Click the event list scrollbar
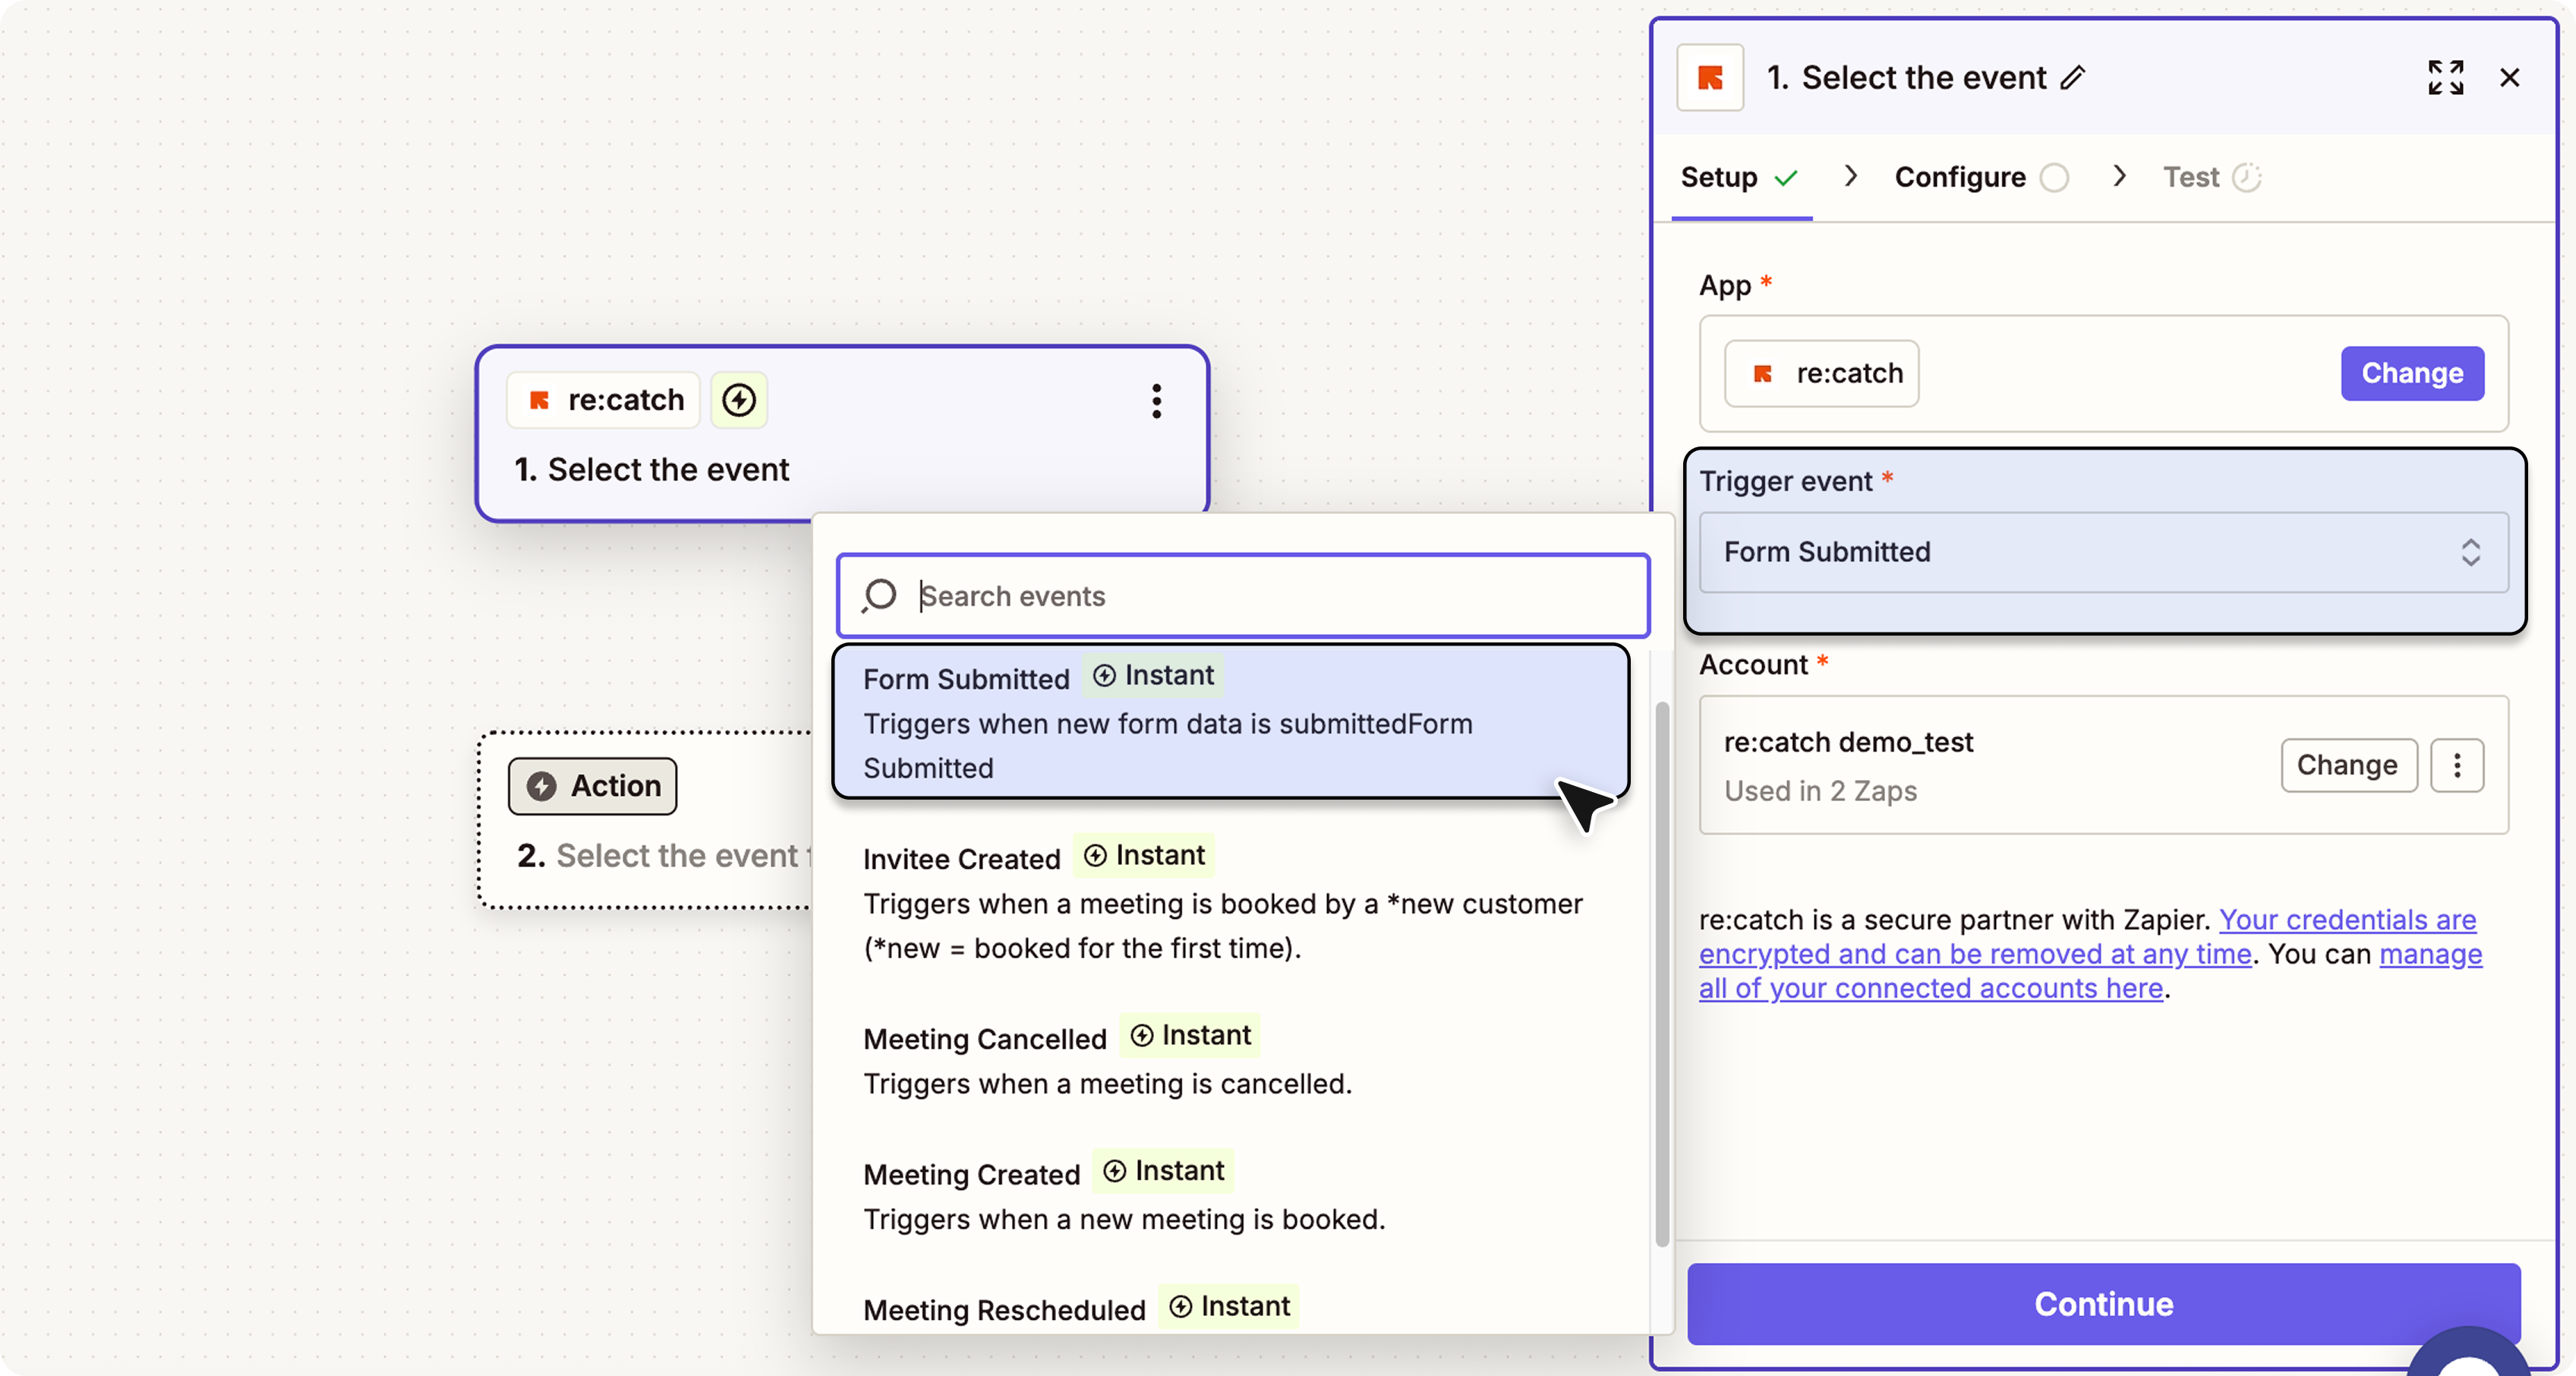Viewport: 2576px width, 1376px height. pyautogui.click(x=1662, y=974)
